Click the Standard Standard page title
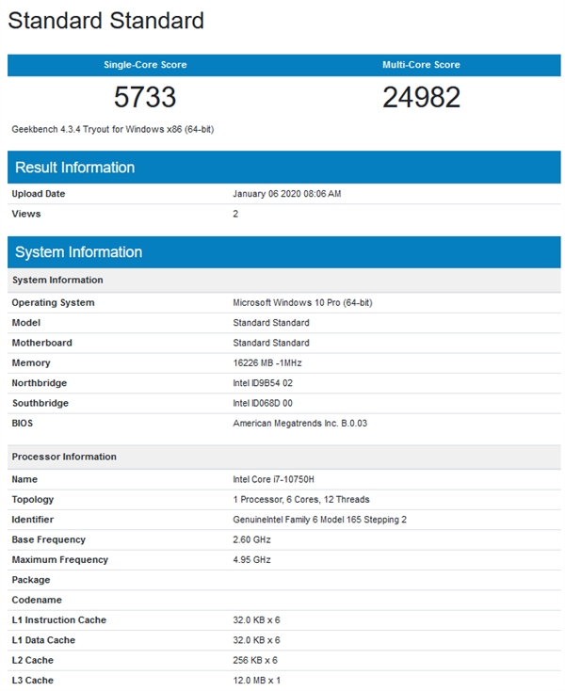This screenshot has width=565, height=691. [x=105, y=21]
